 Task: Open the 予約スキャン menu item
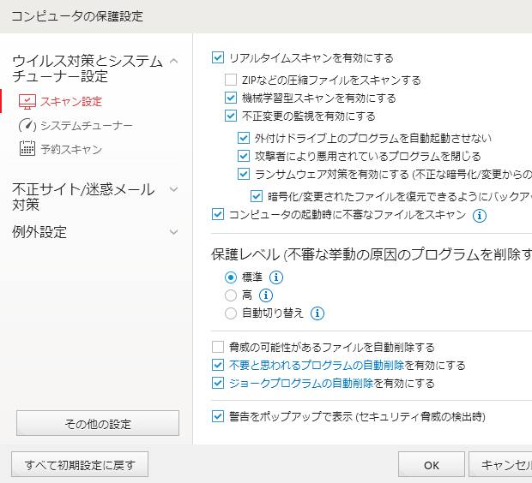[x=70, y=150]
